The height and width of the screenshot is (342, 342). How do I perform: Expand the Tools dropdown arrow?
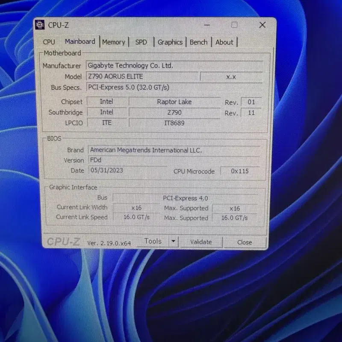pos(174,241)
